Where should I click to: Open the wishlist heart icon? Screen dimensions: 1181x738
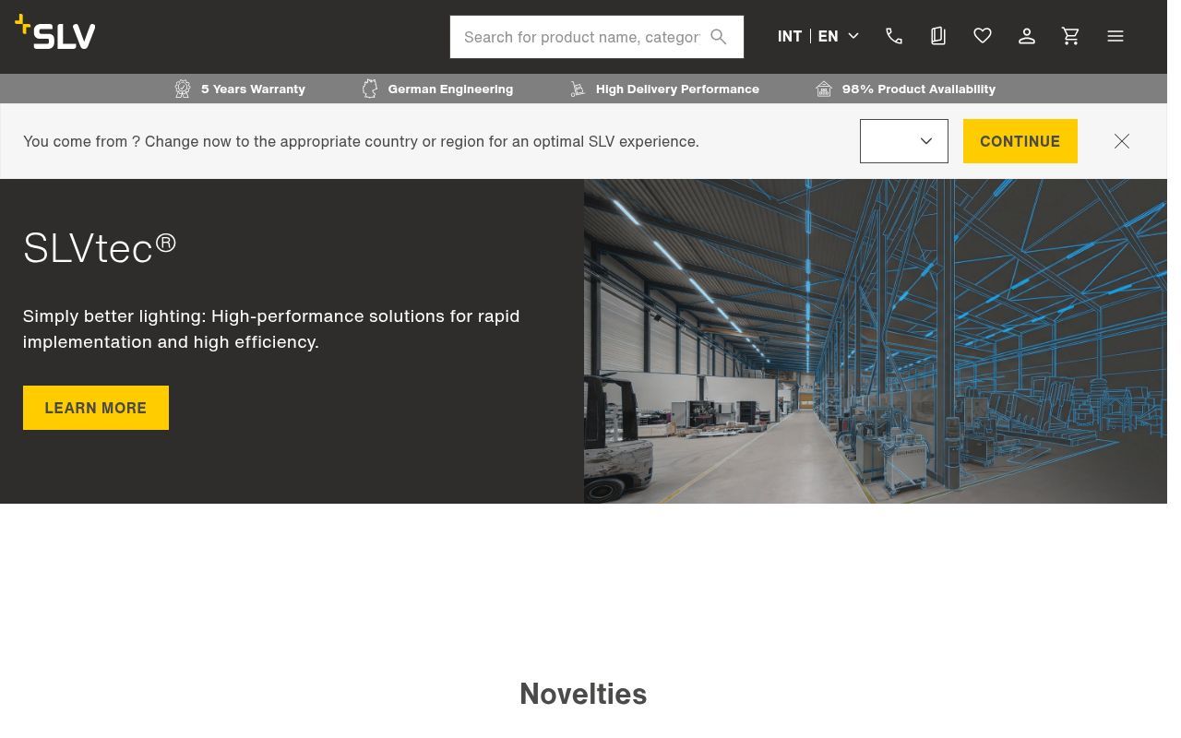(x=983, y=36)
